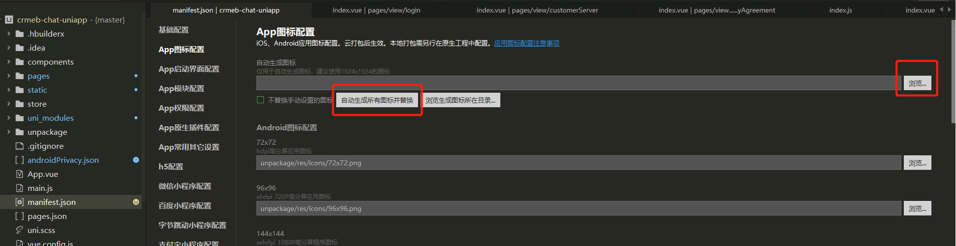Viewport: 956px width, 246px height.
Task: Click the uni.scss file icon
Action: [20, 230]
